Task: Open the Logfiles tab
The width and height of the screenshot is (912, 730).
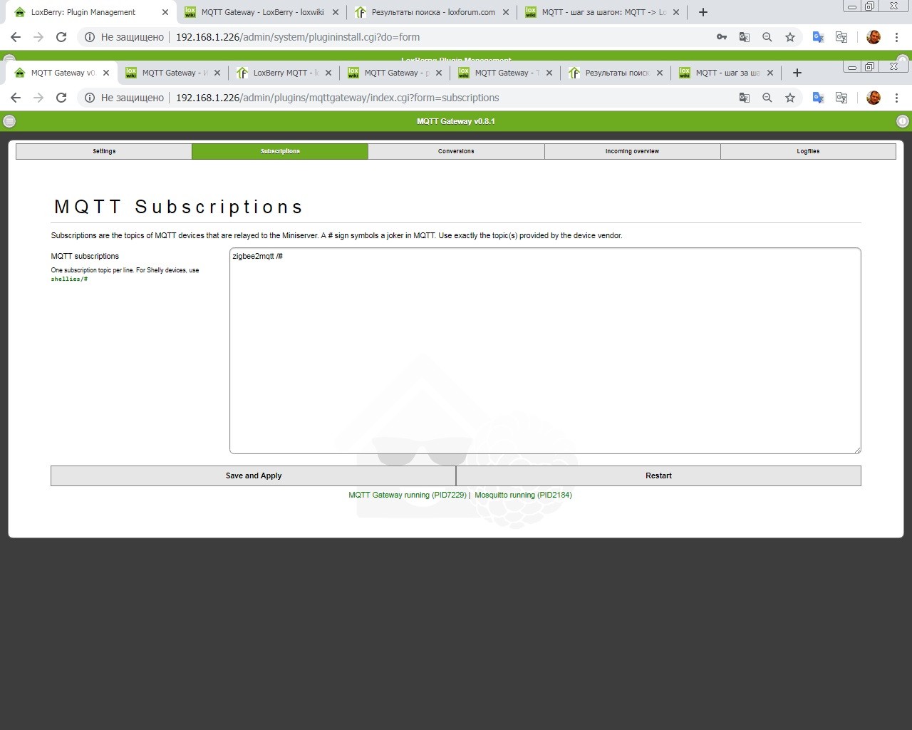Action: pos(808,151)
